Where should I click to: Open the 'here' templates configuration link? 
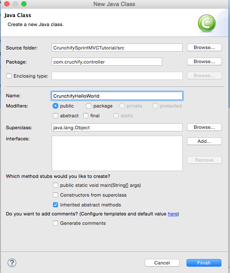point(172,214)
